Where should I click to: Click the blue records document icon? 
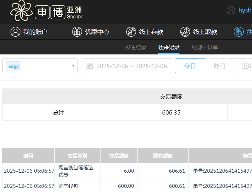(239, 32)
